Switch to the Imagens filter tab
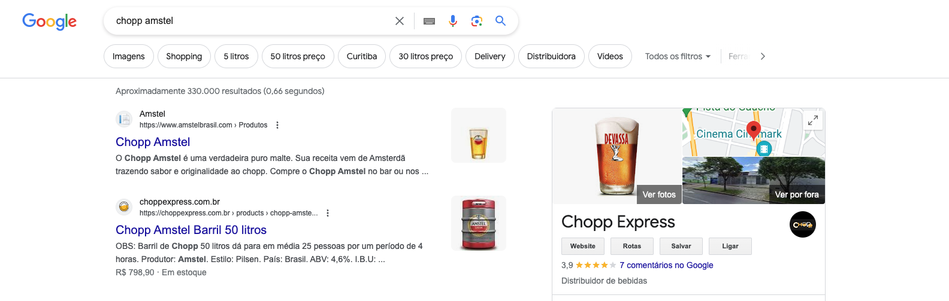949x301 pixels. pos(128,56)
